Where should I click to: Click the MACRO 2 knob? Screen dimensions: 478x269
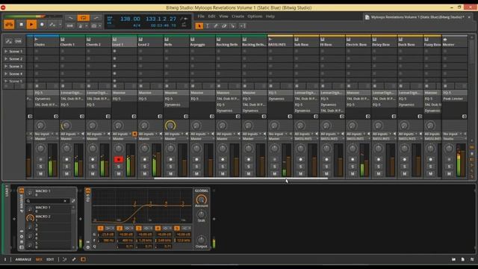point(30,218)
